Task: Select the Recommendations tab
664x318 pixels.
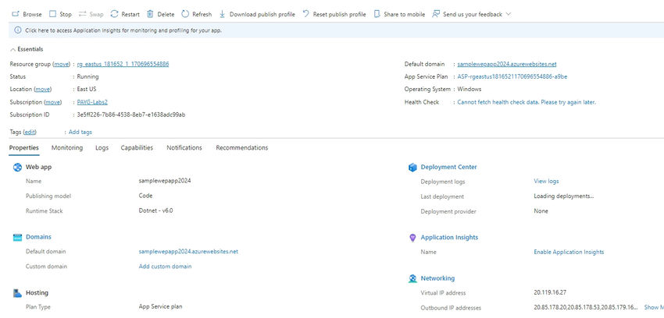Action: click(241, 147)
